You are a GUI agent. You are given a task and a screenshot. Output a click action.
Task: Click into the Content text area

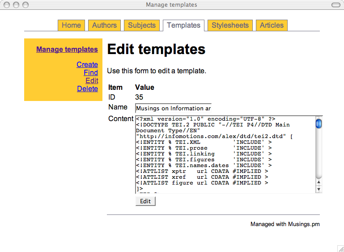224,154
